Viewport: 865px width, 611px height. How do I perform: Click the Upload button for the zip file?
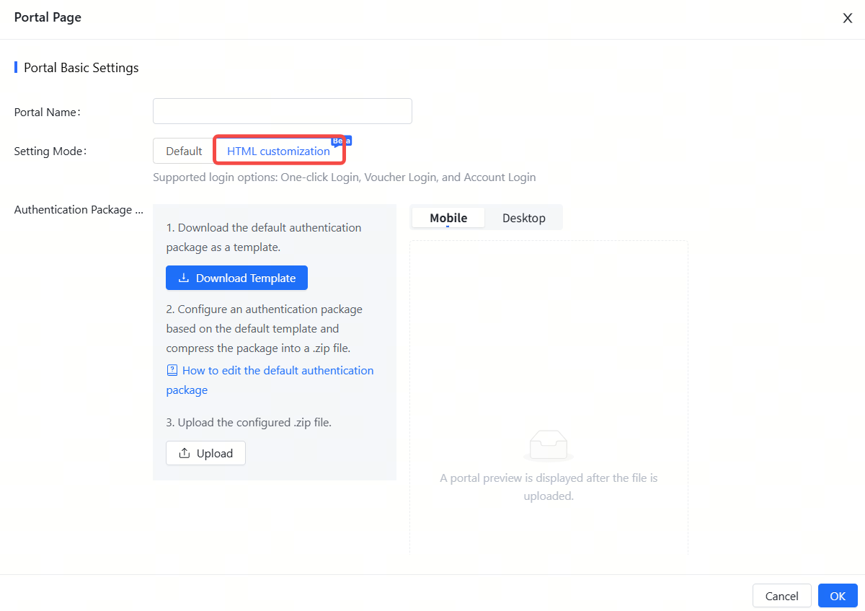click(x=205, y=453)
